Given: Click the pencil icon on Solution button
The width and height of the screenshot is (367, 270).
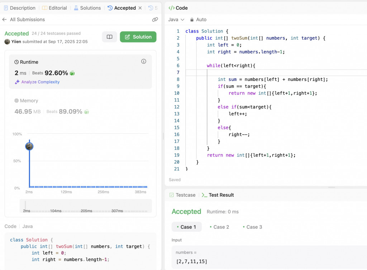Looking at the screenshot, I should click(127, 37).
